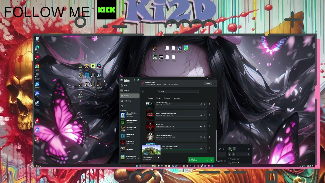Screen dimensions: 325x183
Task: Click the Minecraft preview thumbnail
Action: click(151, 150)
